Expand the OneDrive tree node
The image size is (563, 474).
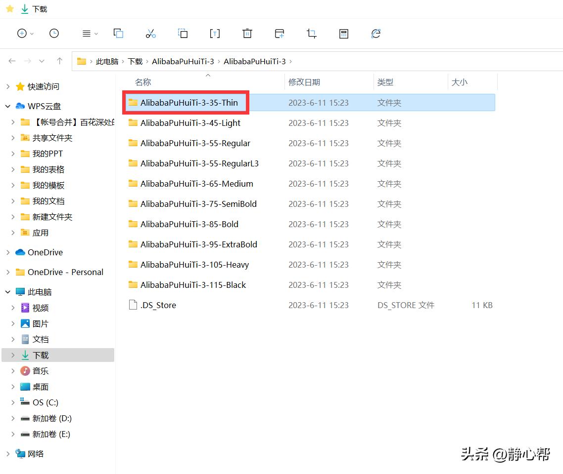click(x=8, y=252)
